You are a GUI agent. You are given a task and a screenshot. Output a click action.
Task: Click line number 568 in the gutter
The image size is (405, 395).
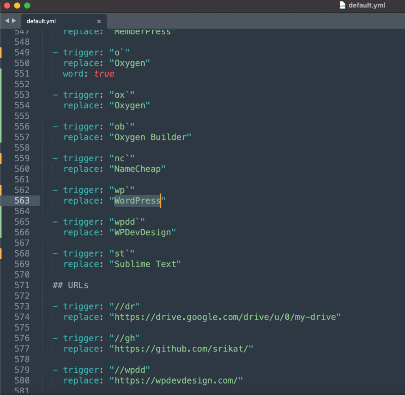click(x=22, y=254)
